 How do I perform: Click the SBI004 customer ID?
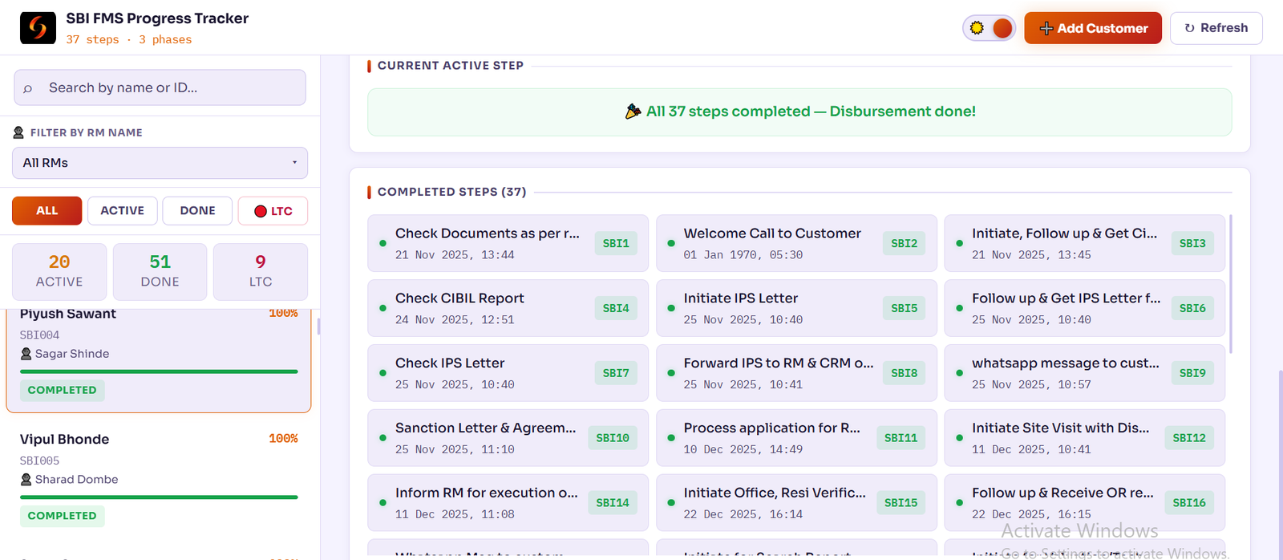[x=39, y=335]
